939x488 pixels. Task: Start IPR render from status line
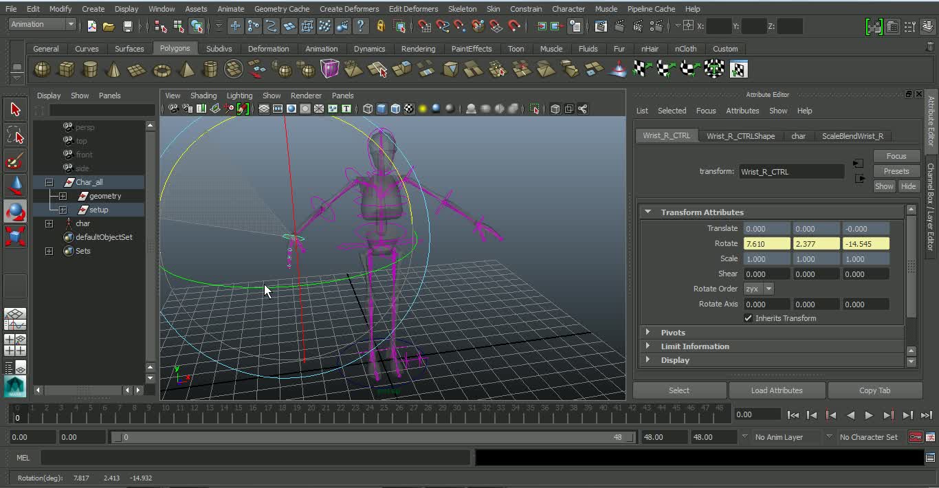click(637, 26)
